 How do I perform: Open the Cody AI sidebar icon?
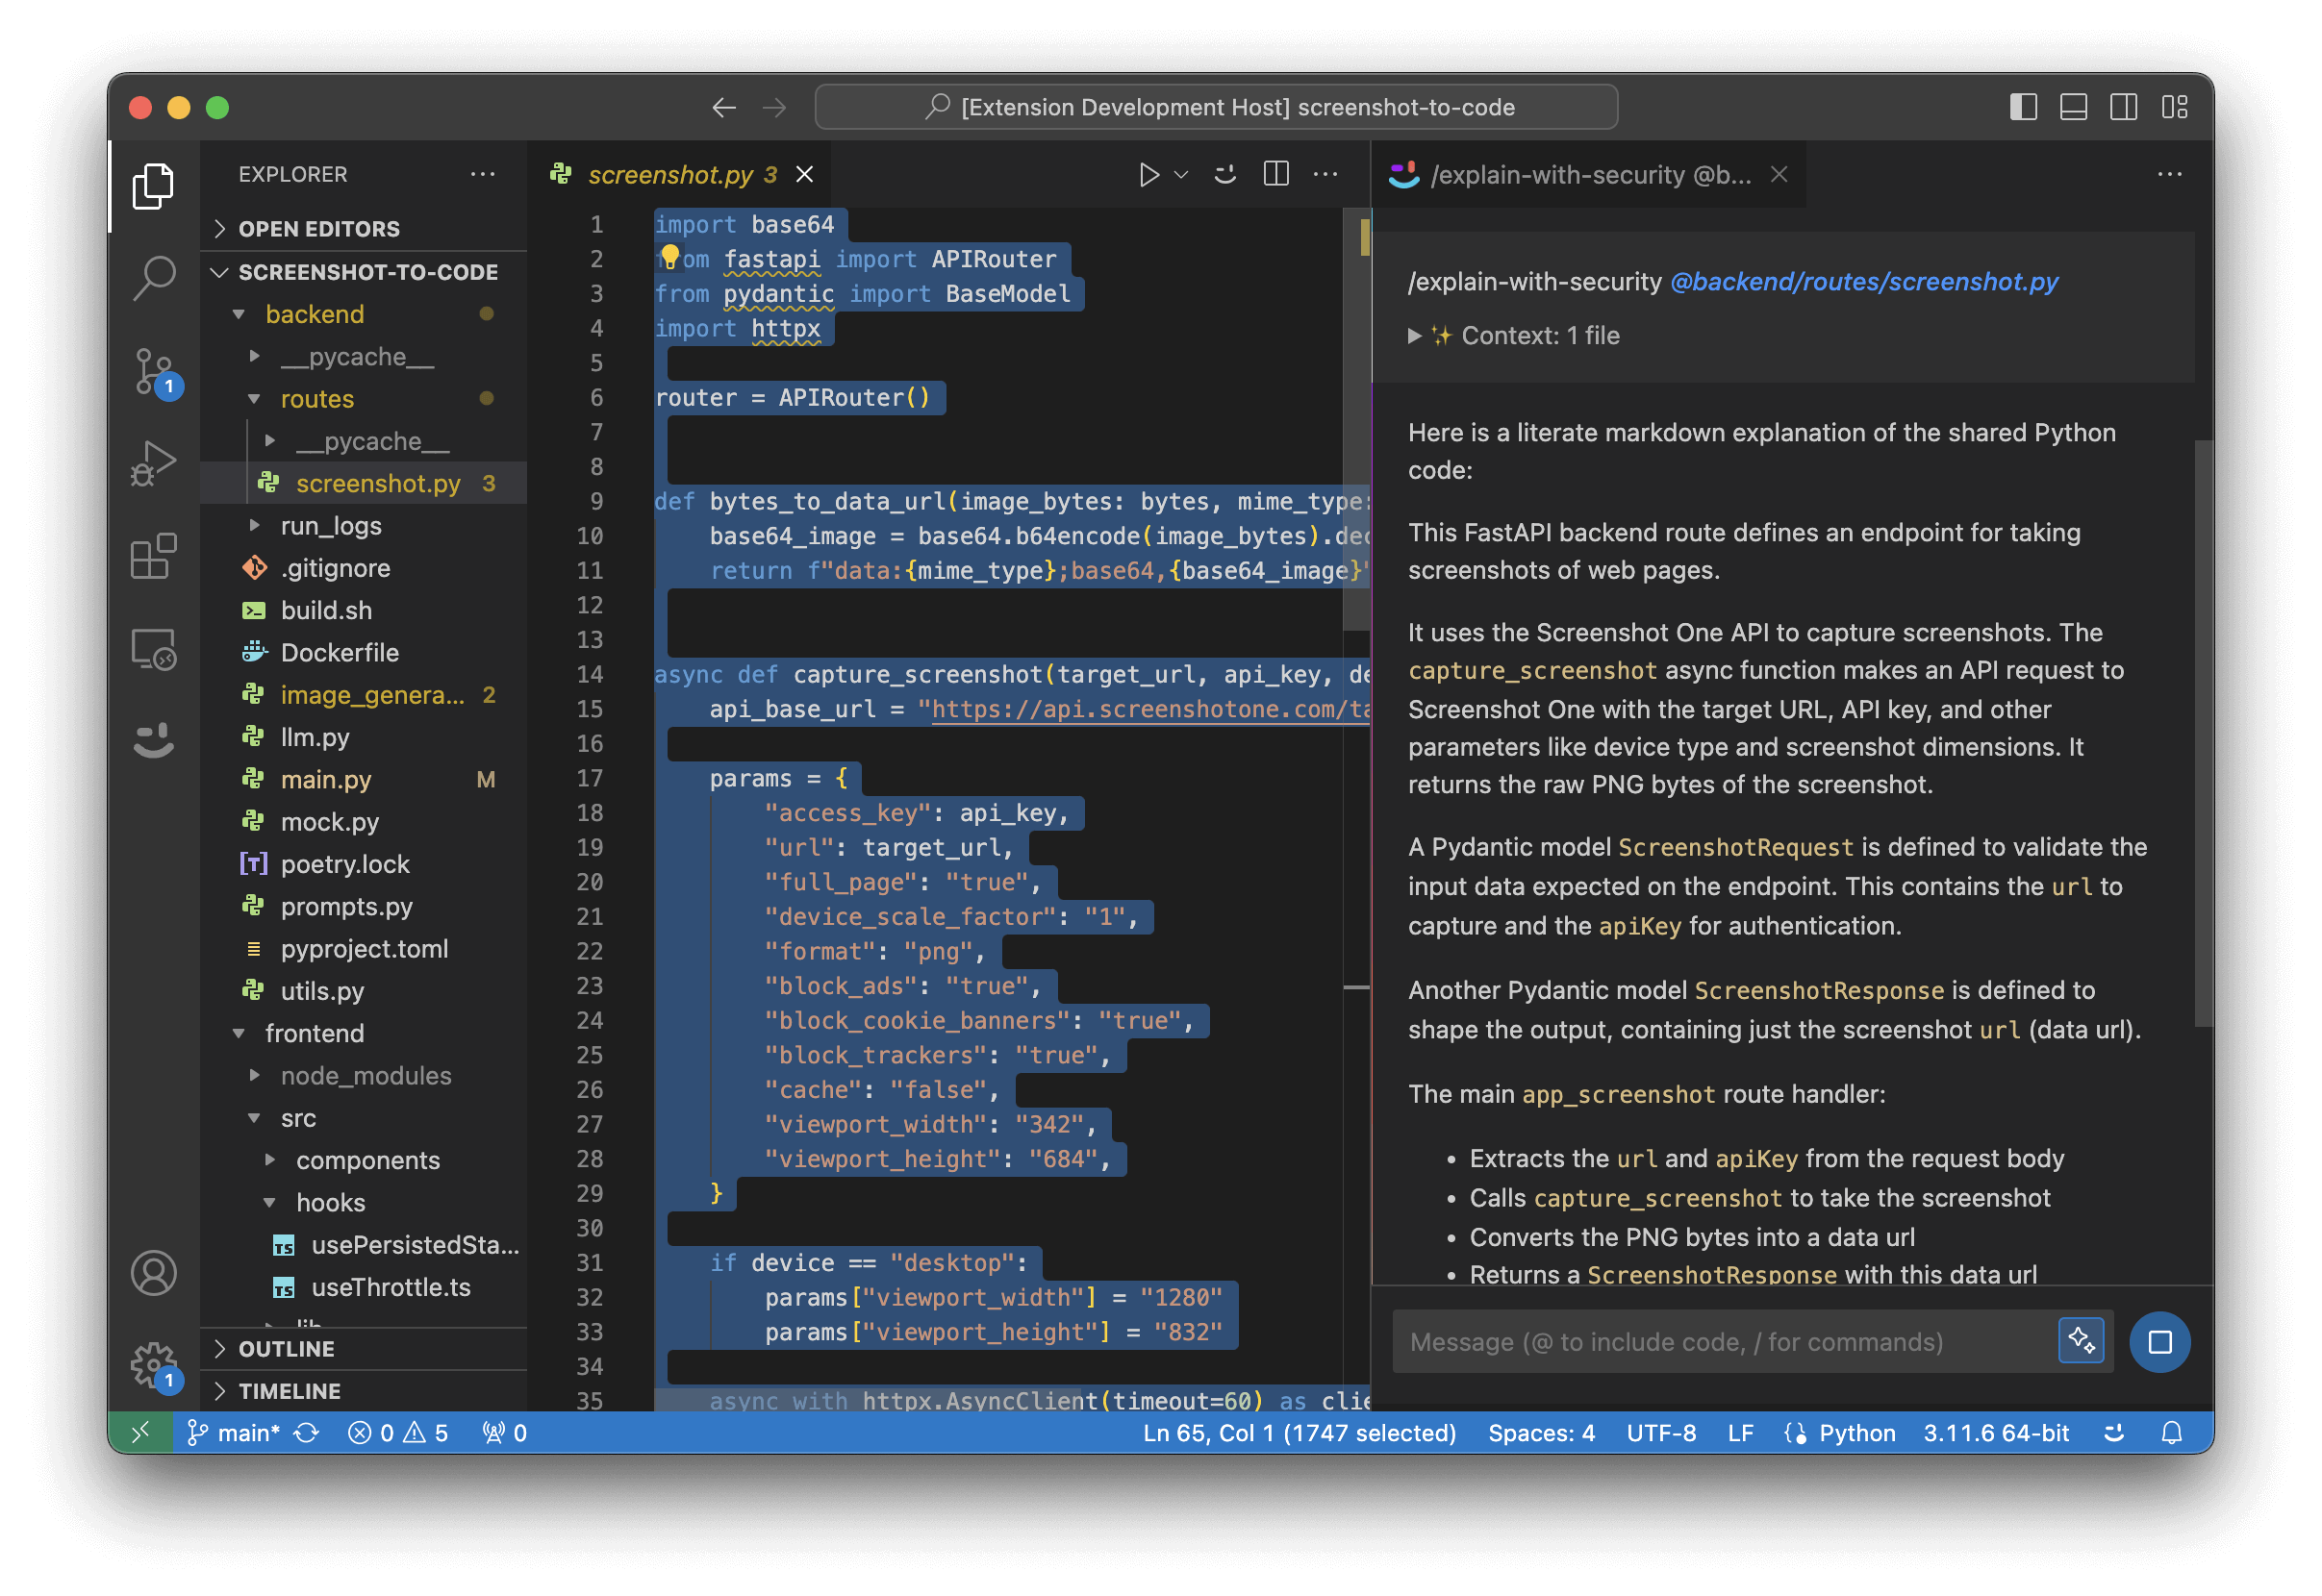pos(153,740)
